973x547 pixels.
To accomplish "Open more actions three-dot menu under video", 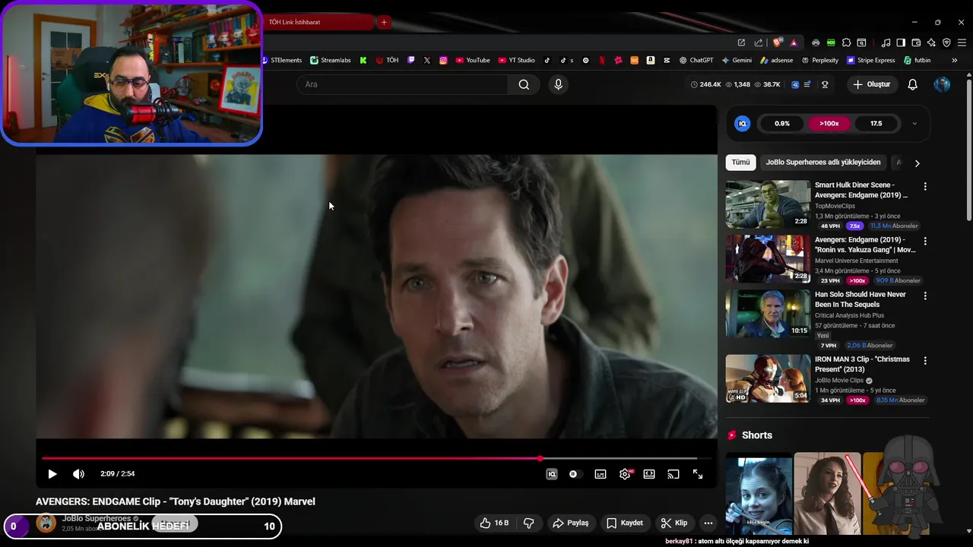I will coord(708,523).
